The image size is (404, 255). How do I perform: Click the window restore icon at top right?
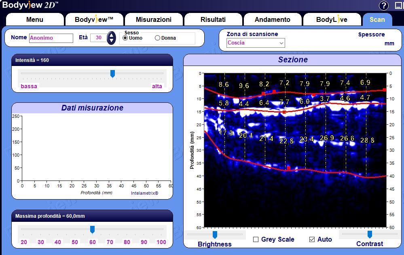pyautogui.click(x=398, y=6)
